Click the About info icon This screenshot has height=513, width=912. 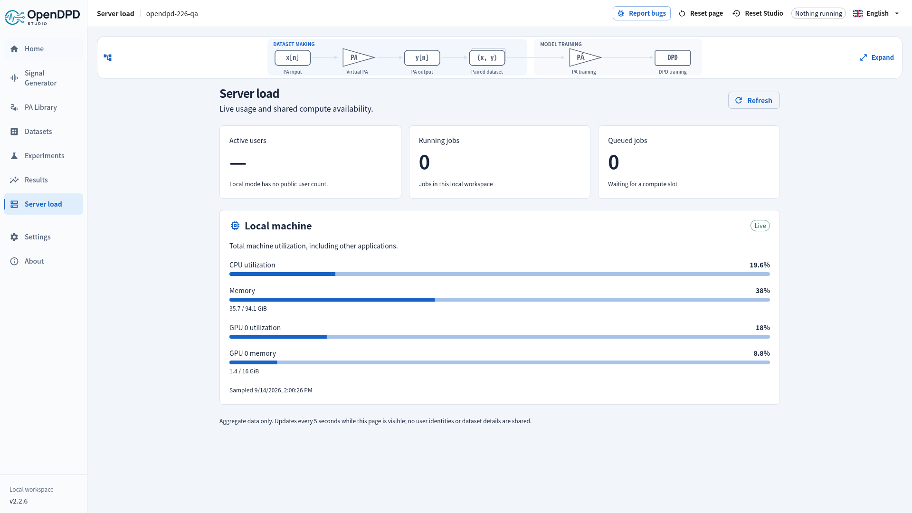(x=14, y=261)
